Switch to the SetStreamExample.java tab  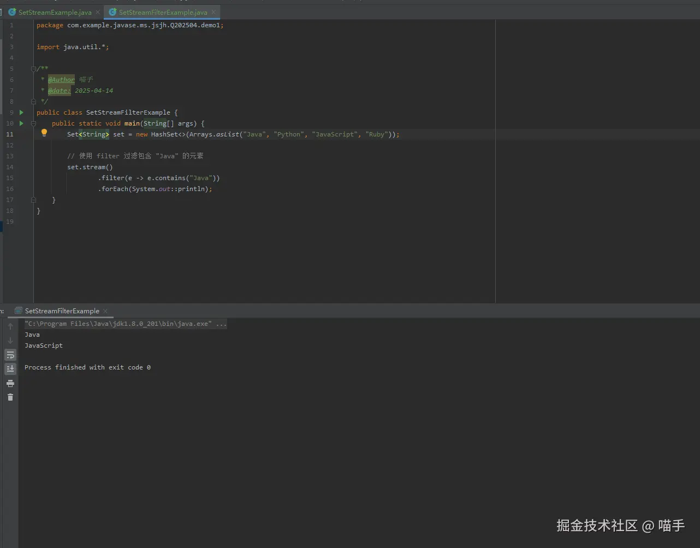coord(55,12)
